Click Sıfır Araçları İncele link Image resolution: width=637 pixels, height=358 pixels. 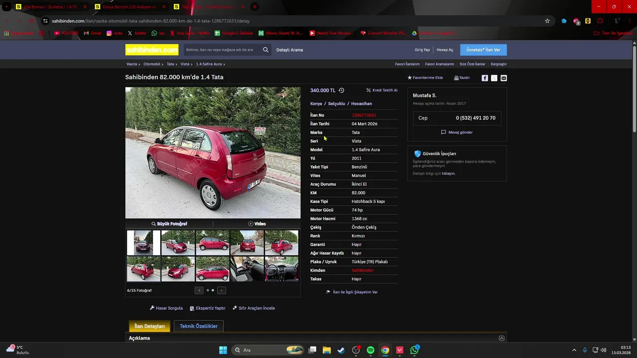tap(254, 308)
